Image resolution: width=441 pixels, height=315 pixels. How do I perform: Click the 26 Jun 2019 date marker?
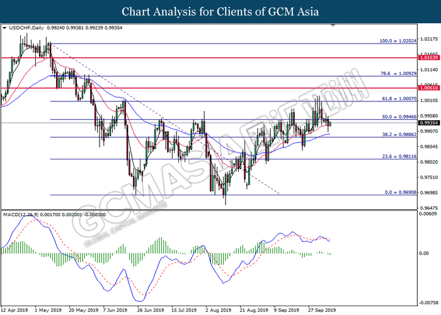[151, 310]
